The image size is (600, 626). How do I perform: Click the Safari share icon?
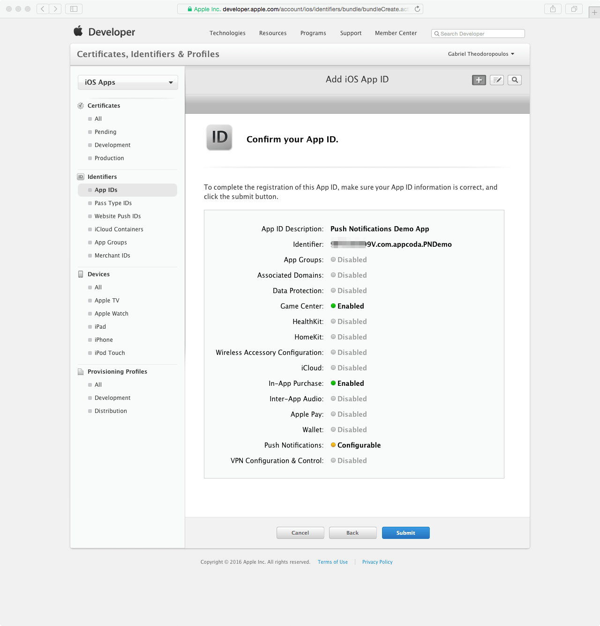553,9
